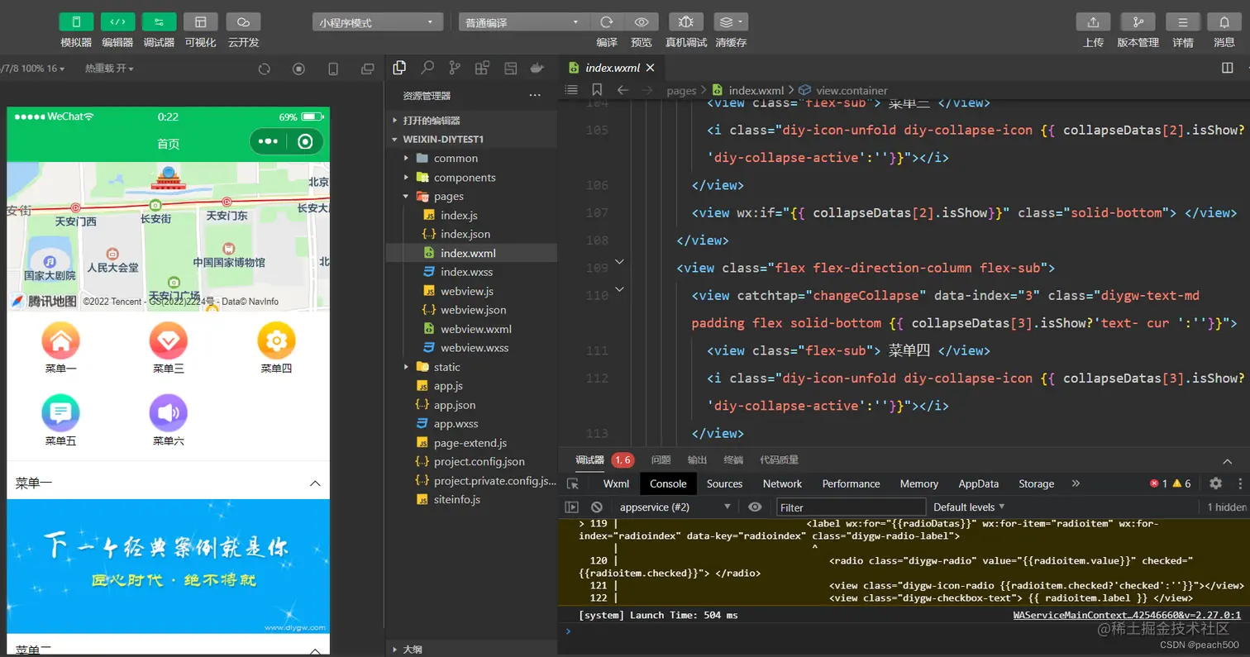
Task: Open the docker whale icon in sidebar
Action: coord(537,68)
